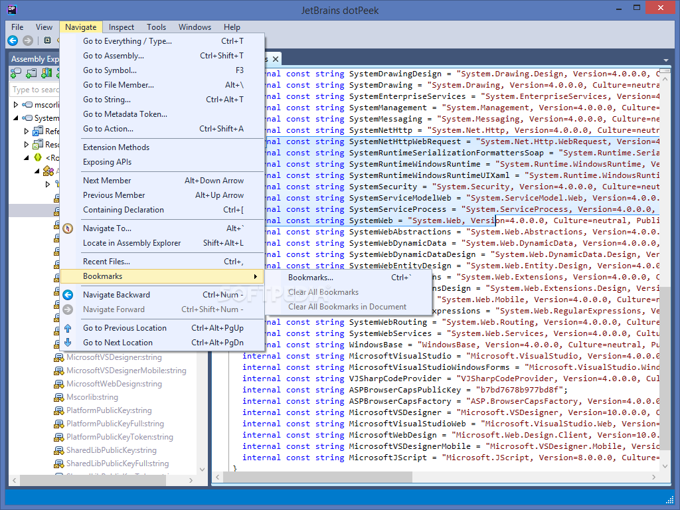Click the first add-assembly icon in the Assembly Explorer toolbar
The image size is (680, 510).
click(17, 73)
